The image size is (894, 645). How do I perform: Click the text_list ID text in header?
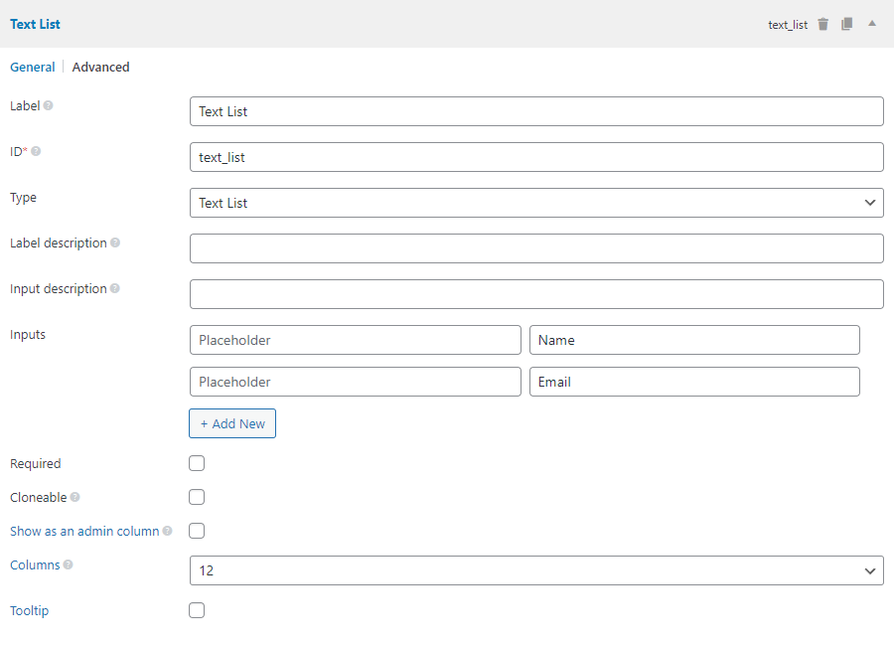[x=788, y=25]
